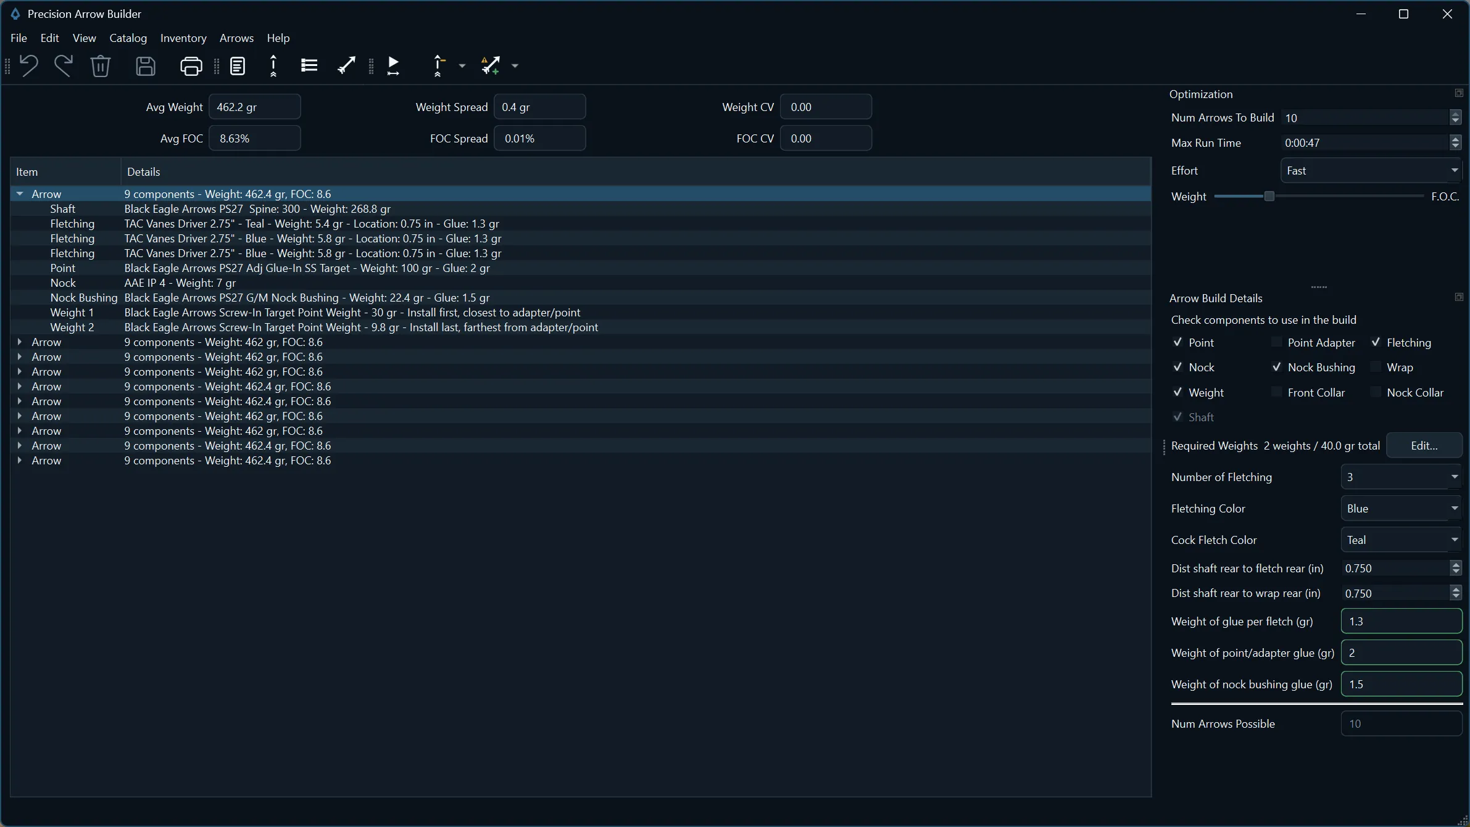Open the Number of Fletching dropdown
1470x827 pixels.
tap(1401, 477)
